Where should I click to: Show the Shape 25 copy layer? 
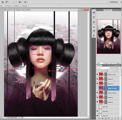click(97, 88)
